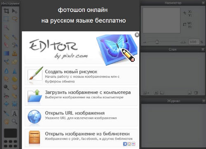Click the Navigator zoom-in large mountain icon
Screen dimensions: 206x149
[x=183, y=42]
